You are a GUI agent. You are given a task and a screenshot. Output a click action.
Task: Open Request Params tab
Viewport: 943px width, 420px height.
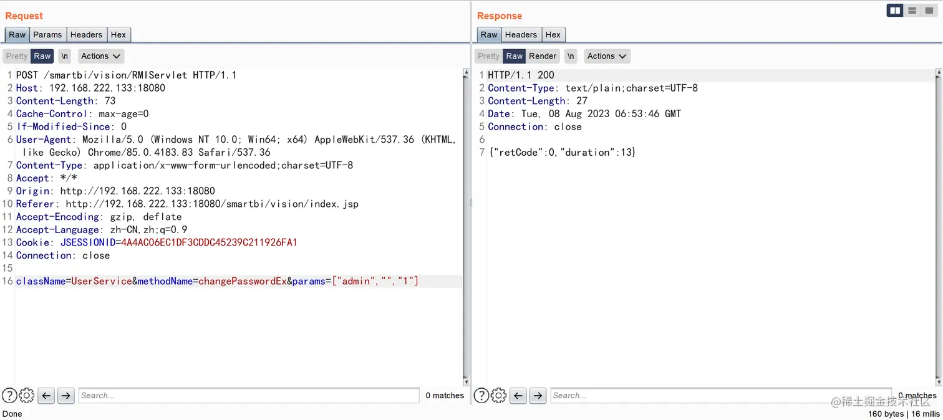(47, 35)
